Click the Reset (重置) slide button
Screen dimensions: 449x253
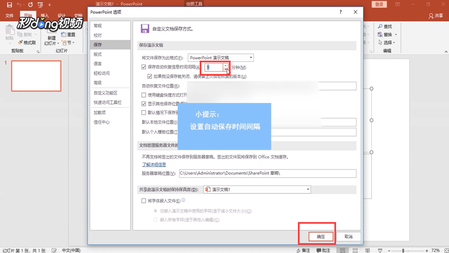[68, 34]
